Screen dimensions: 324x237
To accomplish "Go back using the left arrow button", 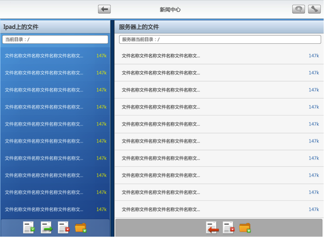I will coord(105,9).
